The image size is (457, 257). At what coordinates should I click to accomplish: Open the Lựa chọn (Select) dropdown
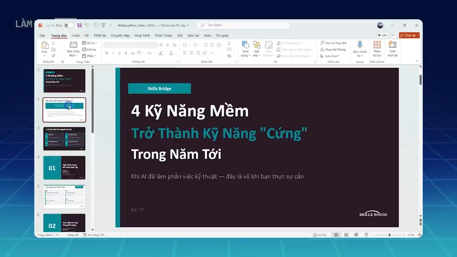pos(330,56)
